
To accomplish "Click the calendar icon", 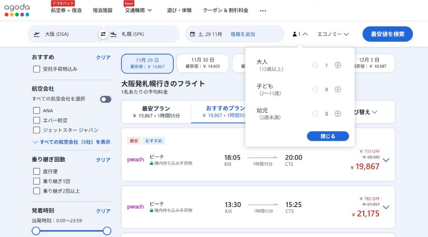I will pyautogui.click(x=193, y=34).
